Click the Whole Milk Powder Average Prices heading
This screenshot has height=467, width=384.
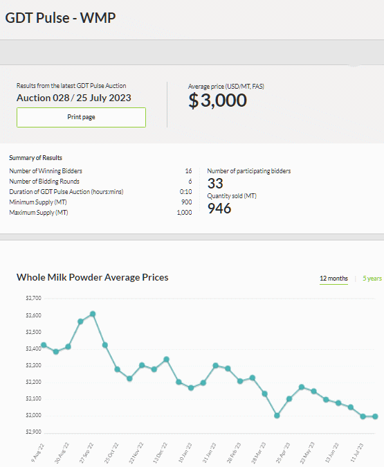click(x=93, y=277)
